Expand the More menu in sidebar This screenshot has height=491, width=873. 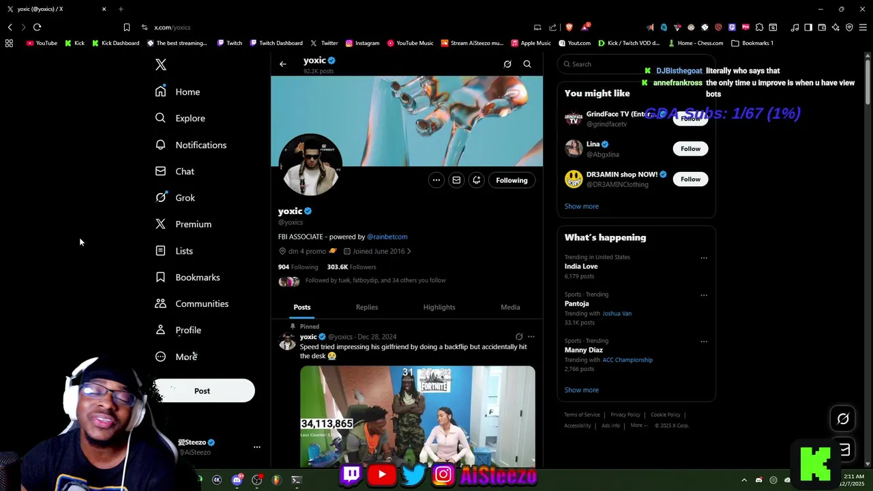[x=176, y=357]
